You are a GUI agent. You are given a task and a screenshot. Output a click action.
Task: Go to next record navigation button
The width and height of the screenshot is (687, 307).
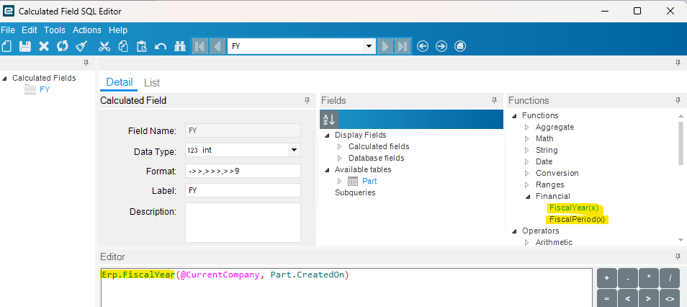click(385, 46)
